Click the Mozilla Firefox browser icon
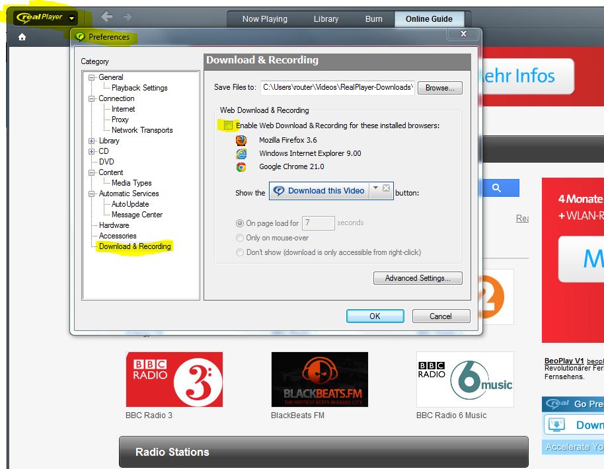 click(x=241, y=140)
